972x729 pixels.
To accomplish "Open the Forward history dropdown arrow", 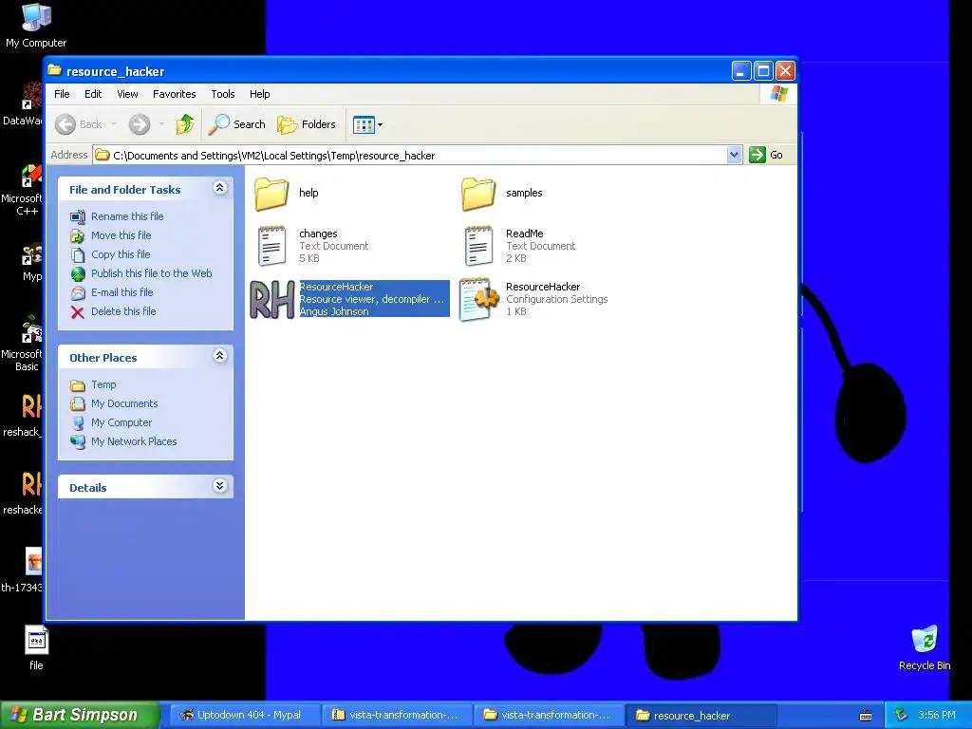I will point(161,124).
